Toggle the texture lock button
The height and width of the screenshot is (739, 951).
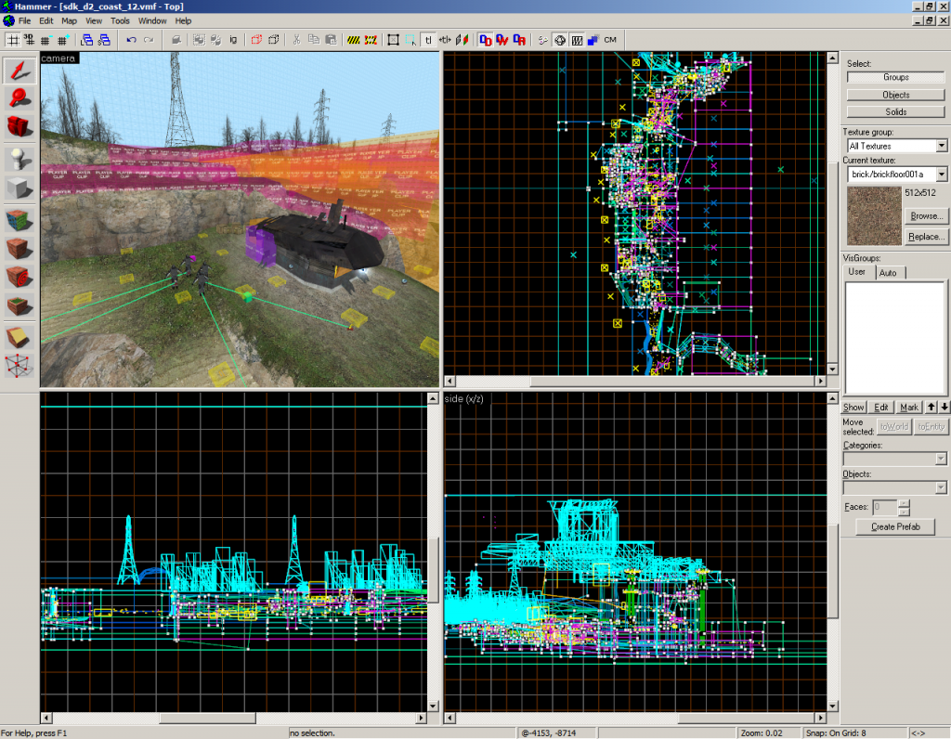pyautogui.click(x=428, y=40)
